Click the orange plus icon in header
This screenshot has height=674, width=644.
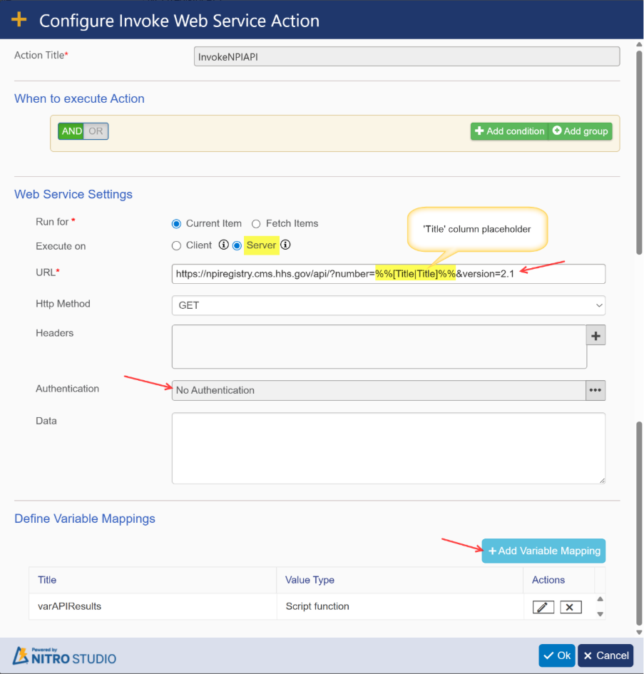coord(19,20)
